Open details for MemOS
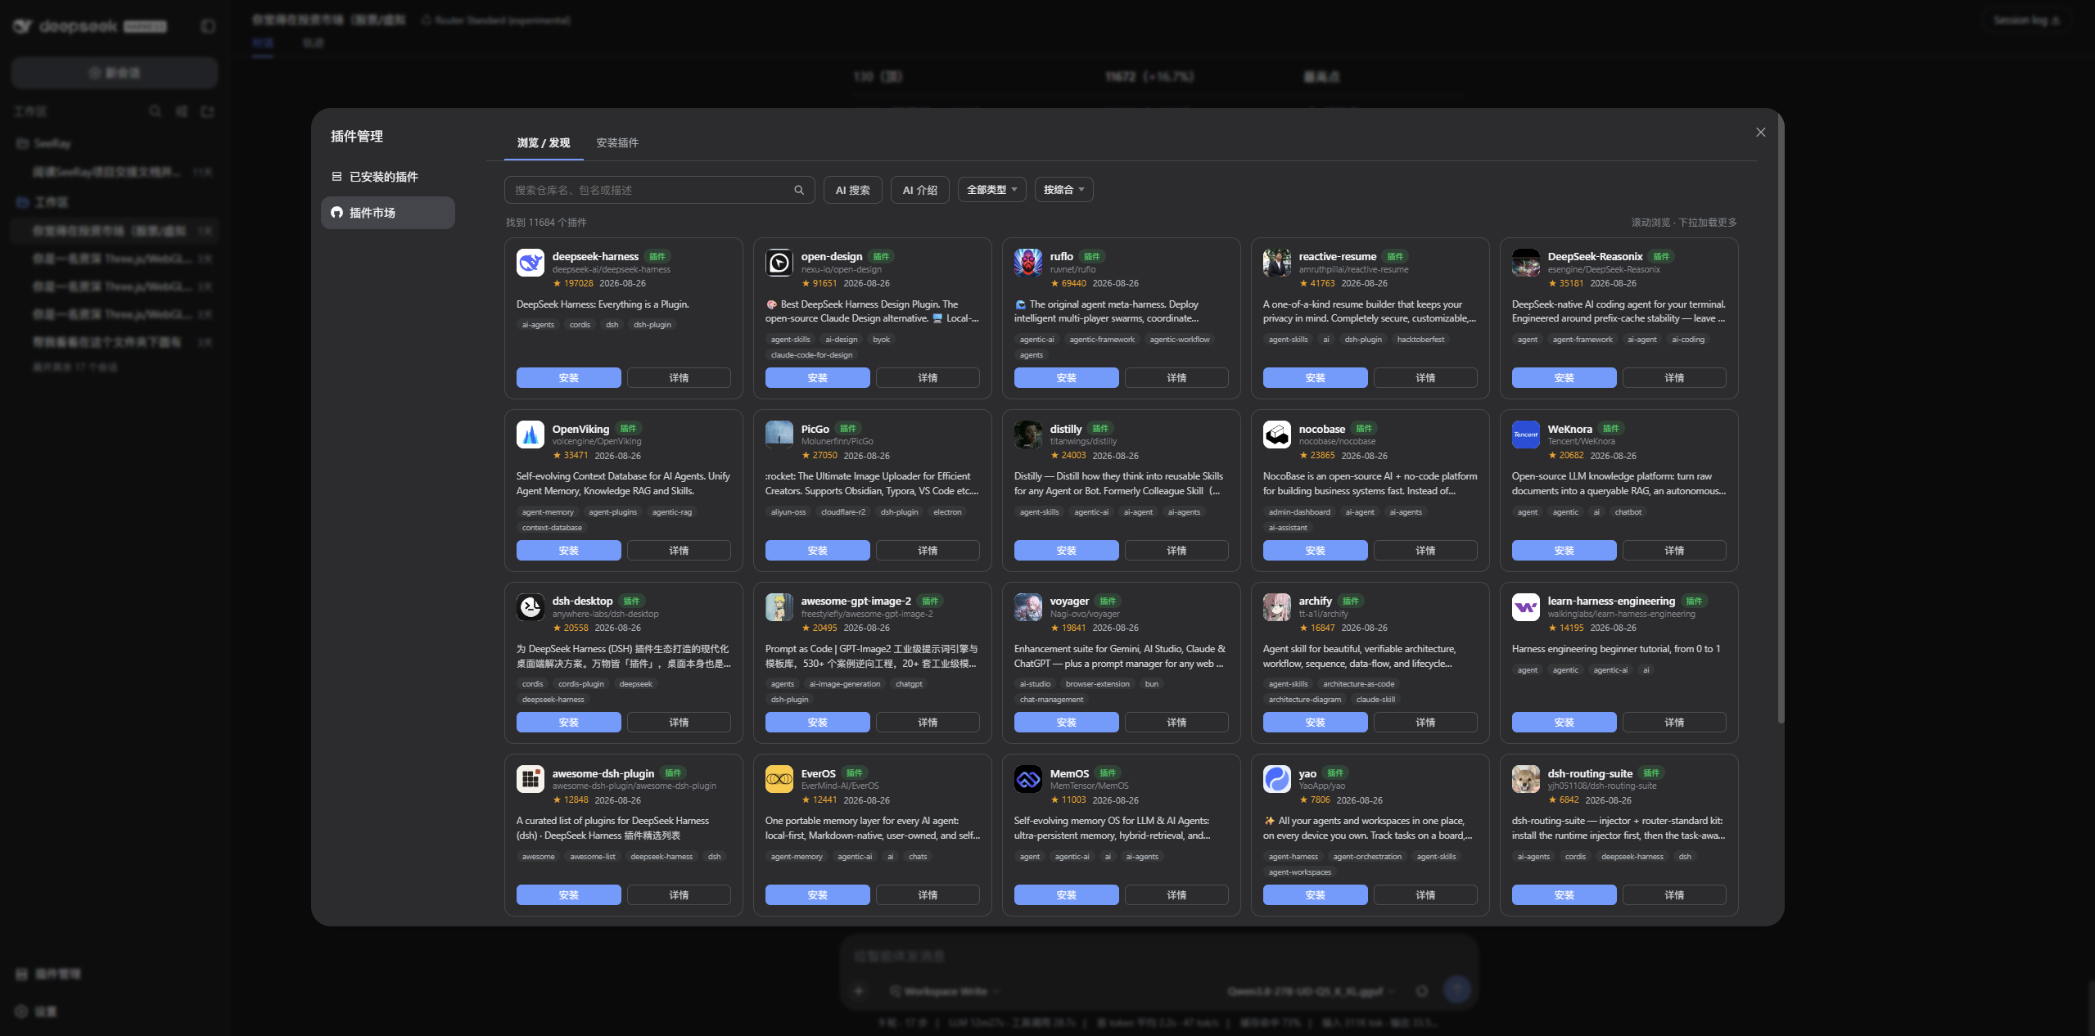This screenshot has width=2095, height=1036. click(x=1176, y=895)
